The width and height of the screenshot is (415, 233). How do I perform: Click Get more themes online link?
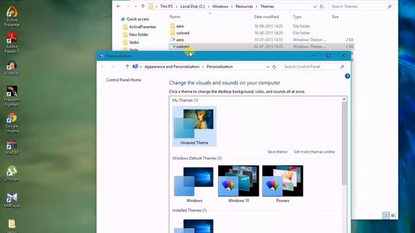click(314, 151)
